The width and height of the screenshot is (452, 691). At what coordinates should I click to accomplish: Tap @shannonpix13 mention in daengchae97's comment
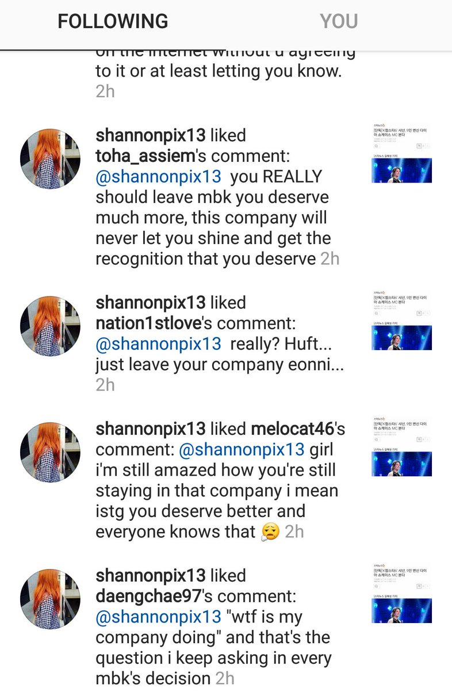[x=158, y=617]
